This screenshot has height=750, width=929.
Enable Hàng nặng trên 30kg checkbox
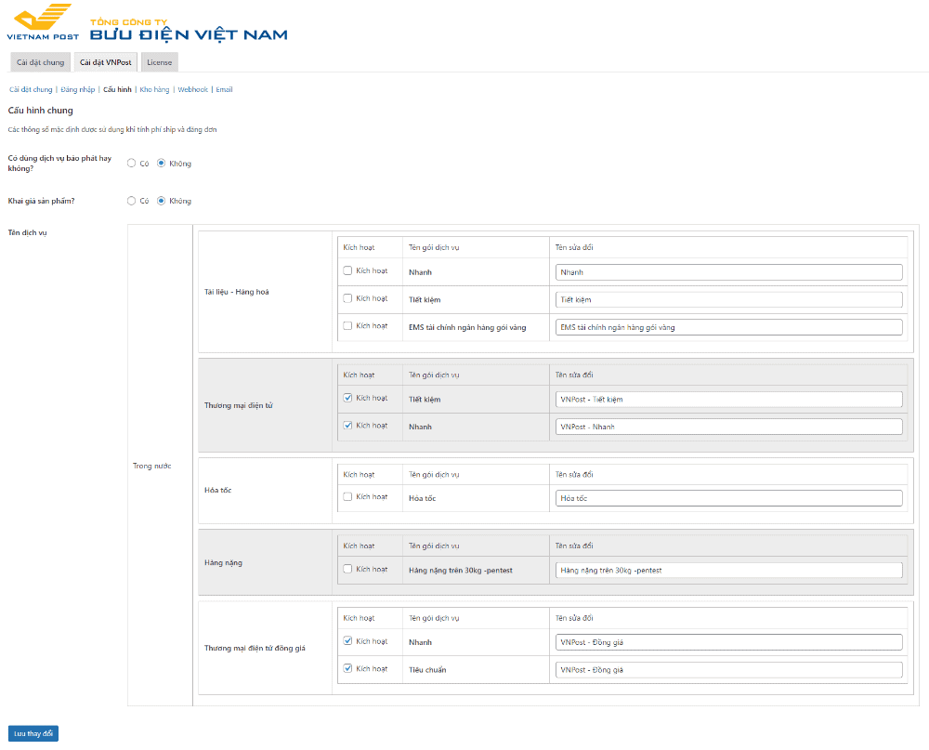coord(347,570)
